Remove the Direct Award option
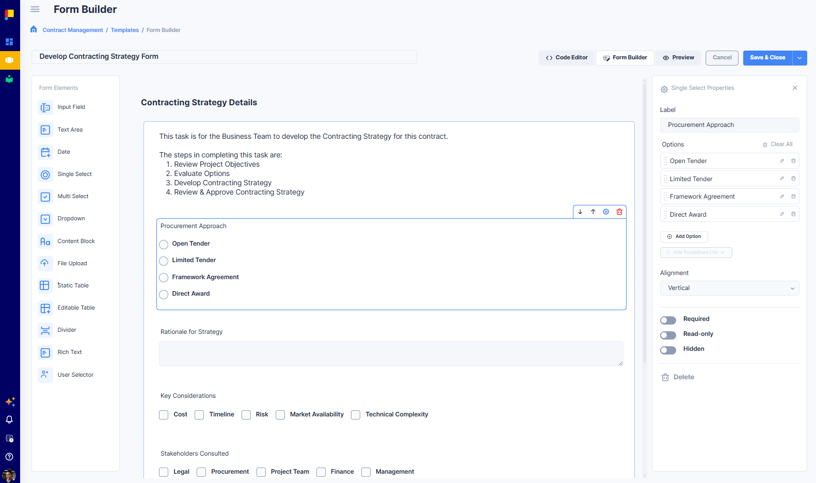 point(793,214)
